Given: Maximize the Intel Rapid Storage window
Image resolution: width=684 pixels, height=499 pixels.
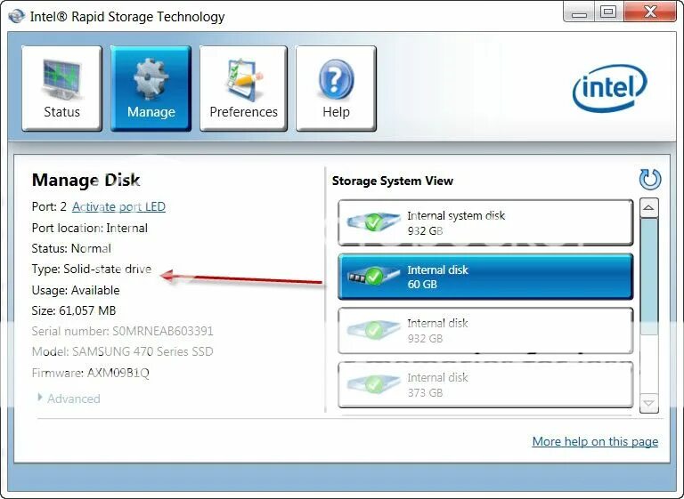Looking at the screenshot, I should click(607, 12).
